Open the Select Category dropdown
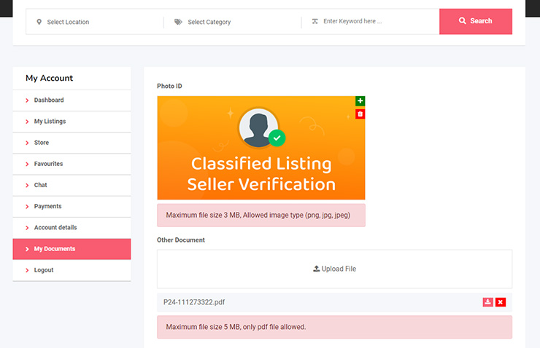Viewport: 540px width, 348px height. (233, 22)
